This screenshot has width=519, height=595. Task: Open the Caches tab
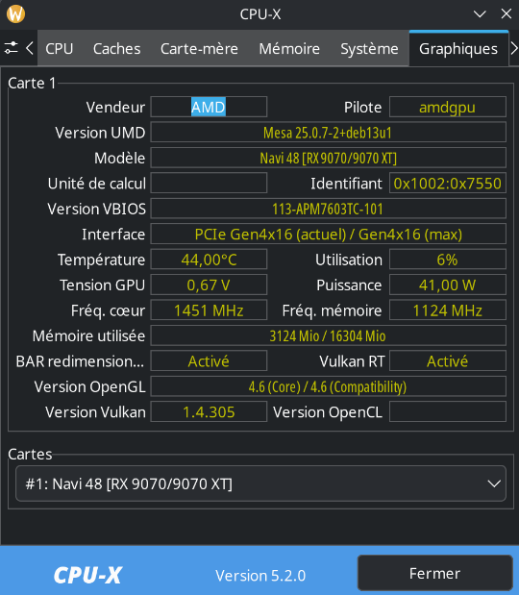click(117, 49)
